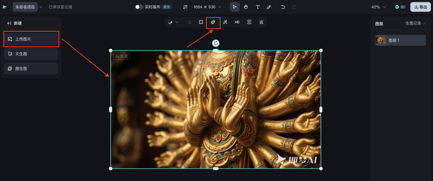Click the 80 credits button
The height and width of the screenshot is (181, 433).
(x=400, y=7)
